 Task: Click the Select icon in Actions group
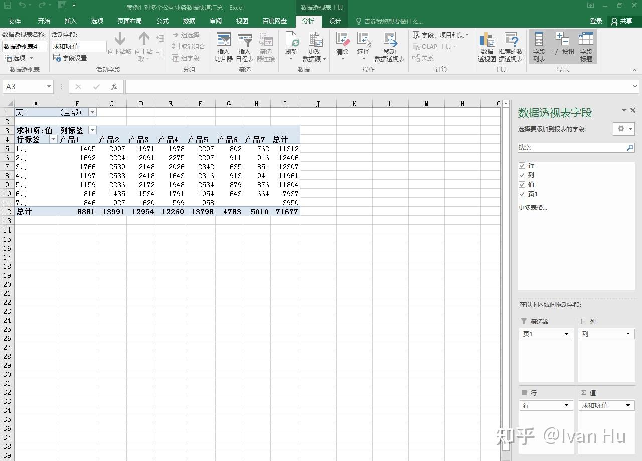point(363,40)
